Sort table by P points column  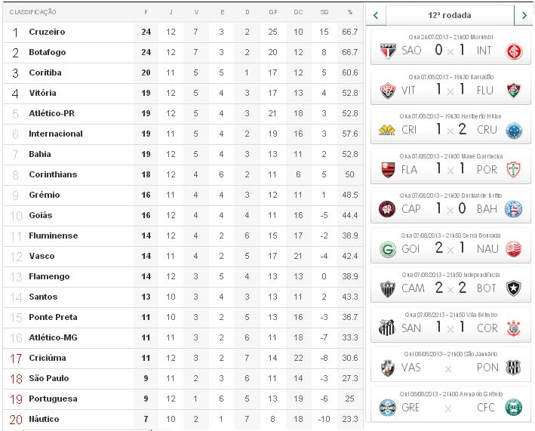coord(146,13)
